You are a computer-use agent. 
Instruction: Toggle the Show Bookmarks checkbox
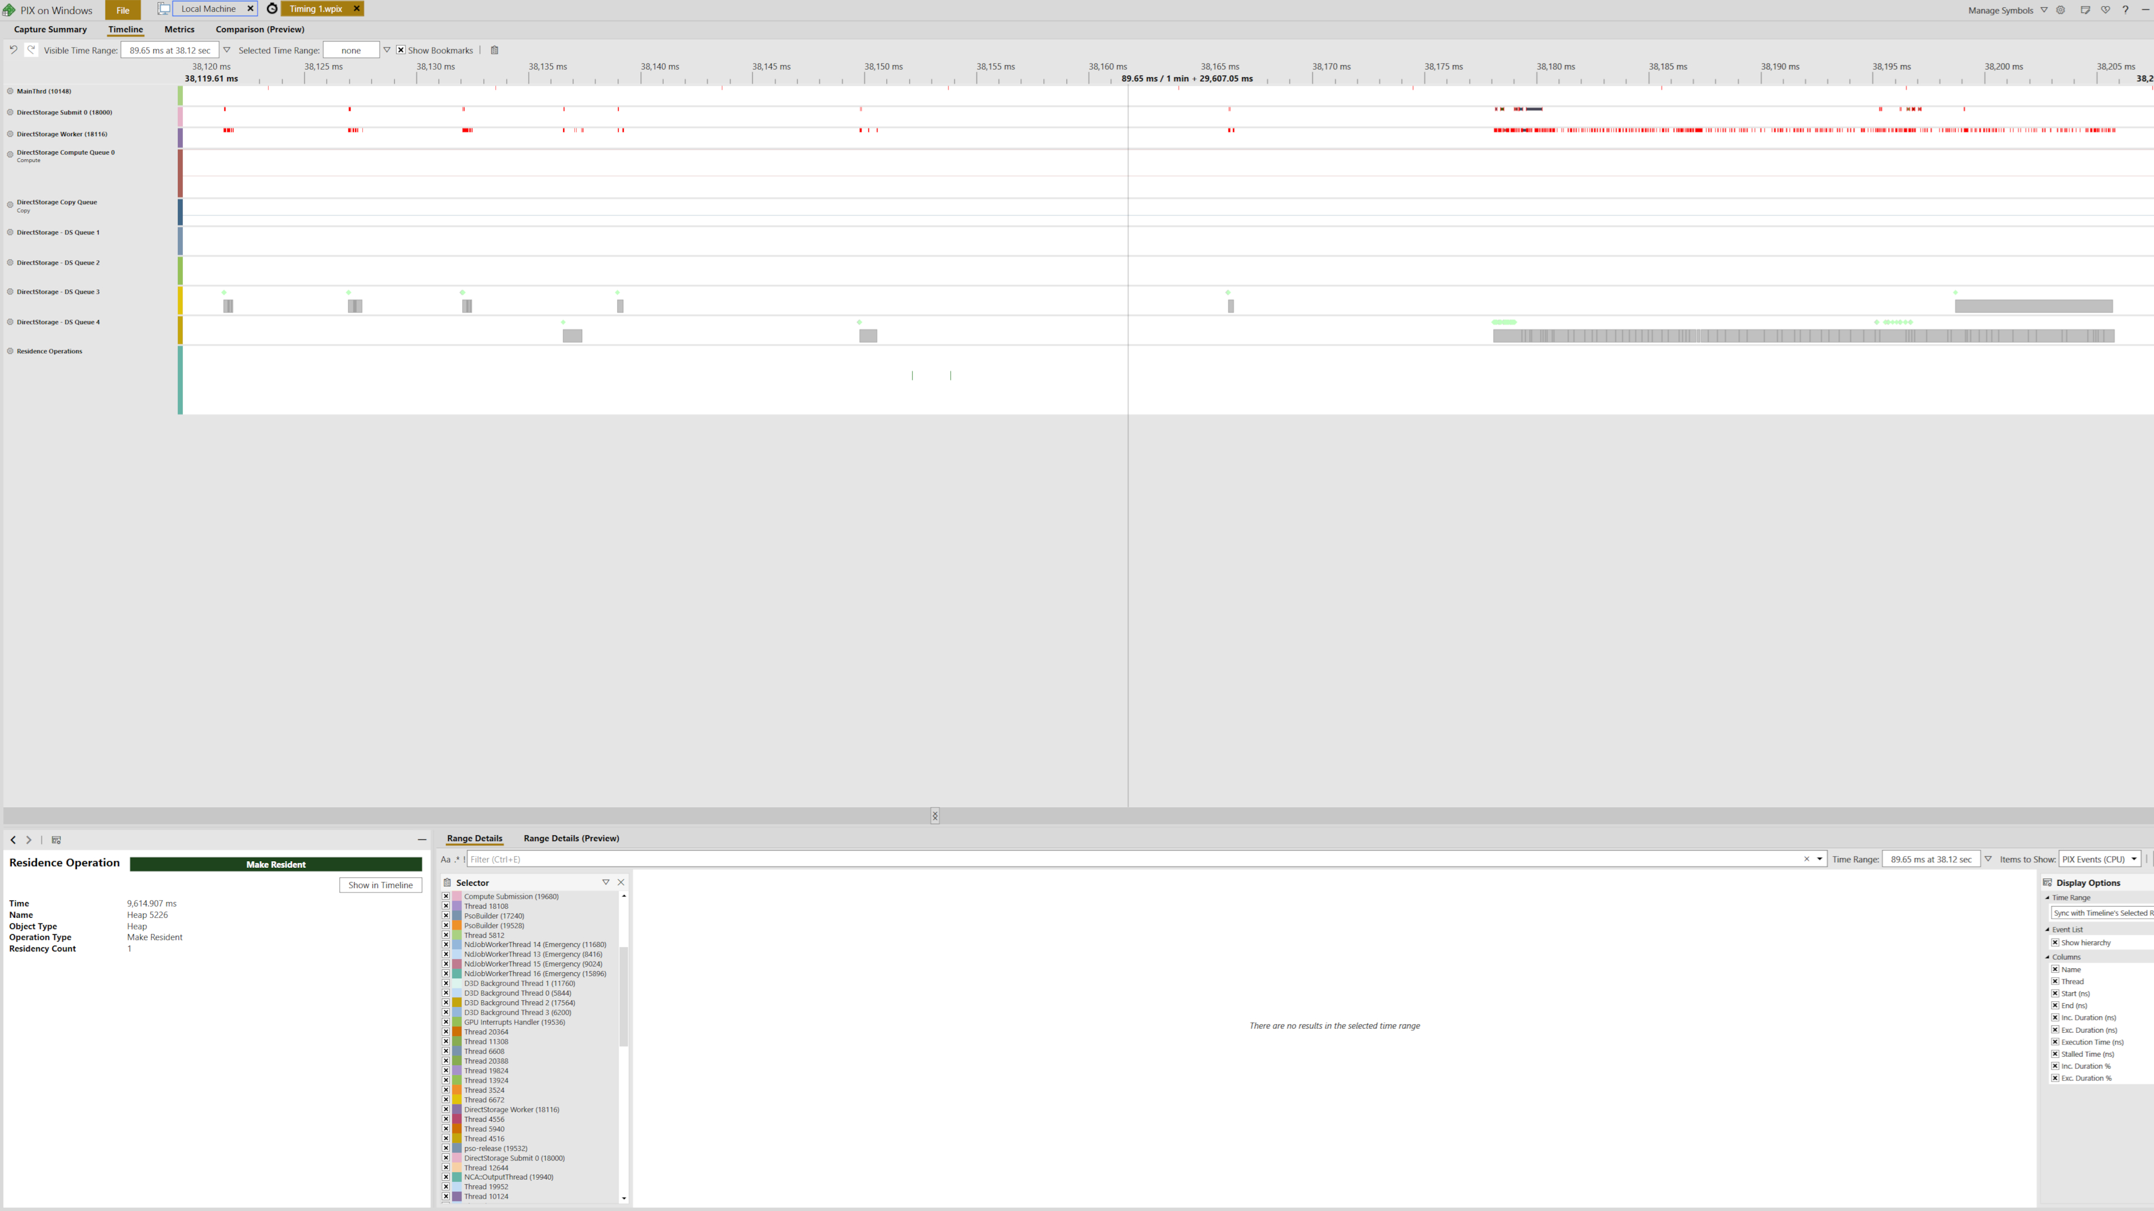point(401,50)
